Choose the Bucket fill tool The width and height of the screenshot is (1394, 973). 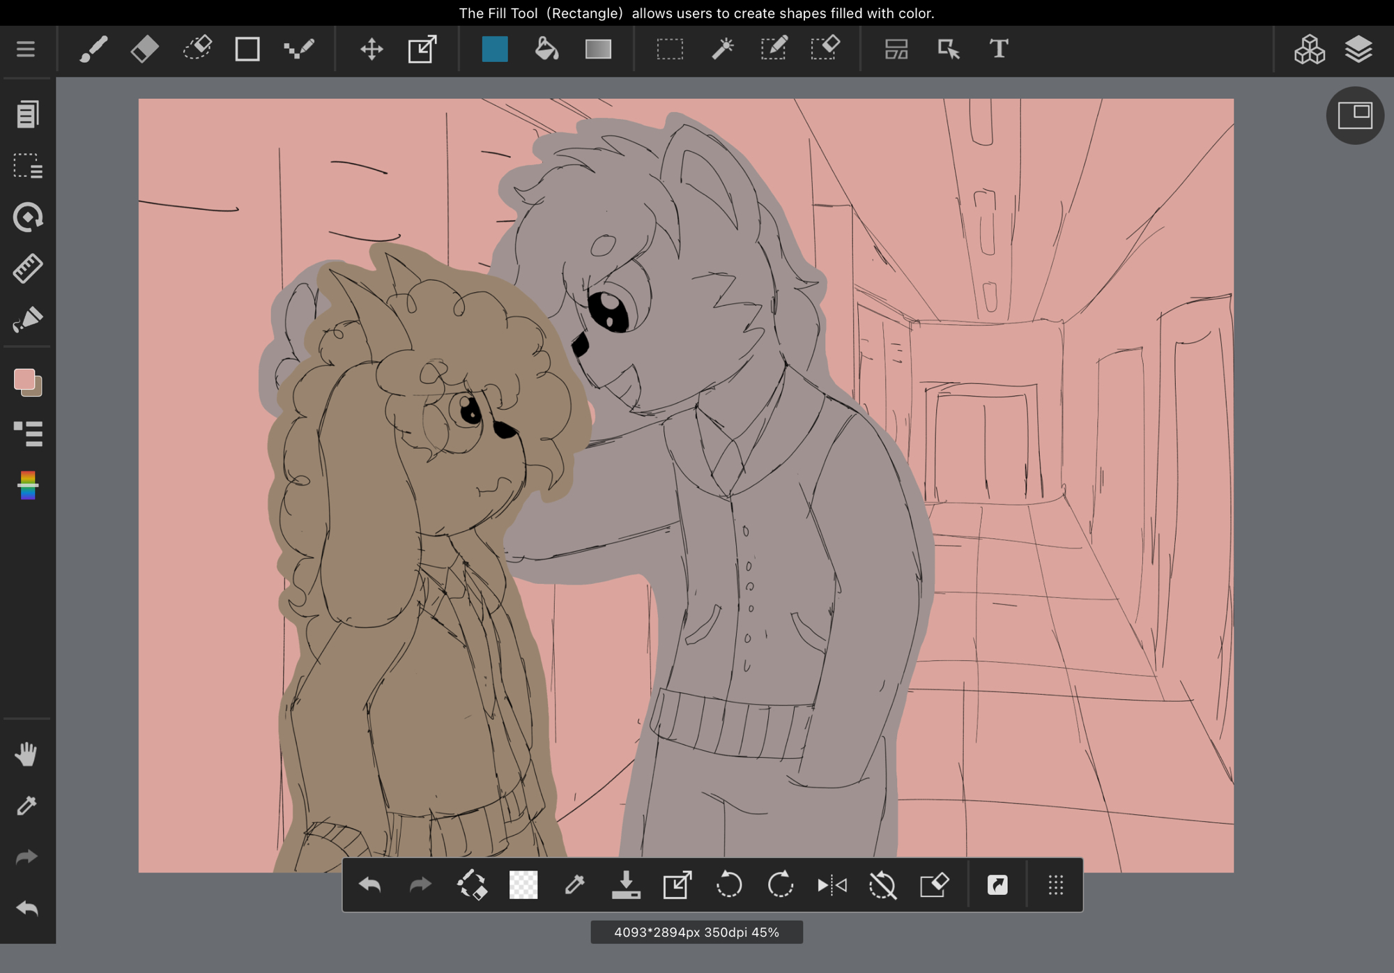pyautogui.click(x=546, y=49)
